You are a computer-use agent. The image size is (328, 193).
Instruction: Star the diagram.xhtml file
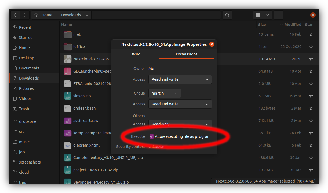click(311, 145)
